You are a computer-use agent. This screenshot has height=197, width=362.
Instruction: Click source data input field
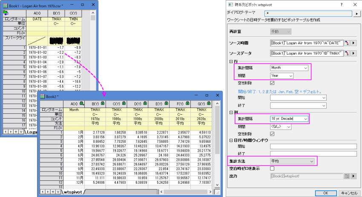tap(307, 53)
